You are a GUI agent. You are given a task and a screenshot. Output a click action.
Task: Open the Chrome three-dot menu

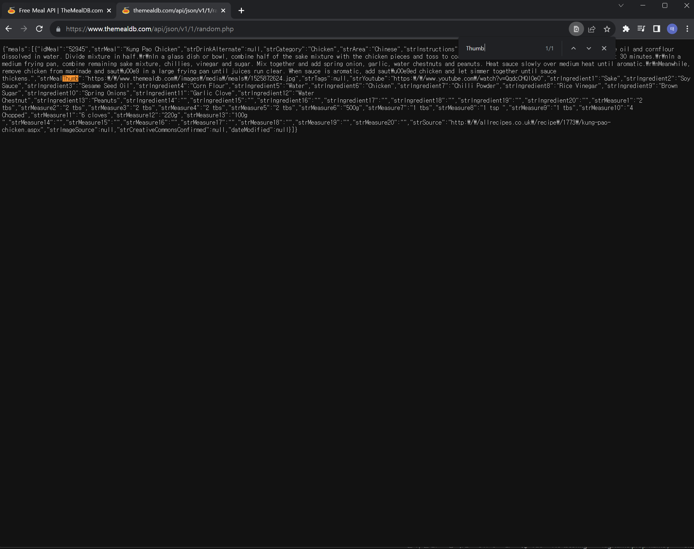[x=687, y=29]
